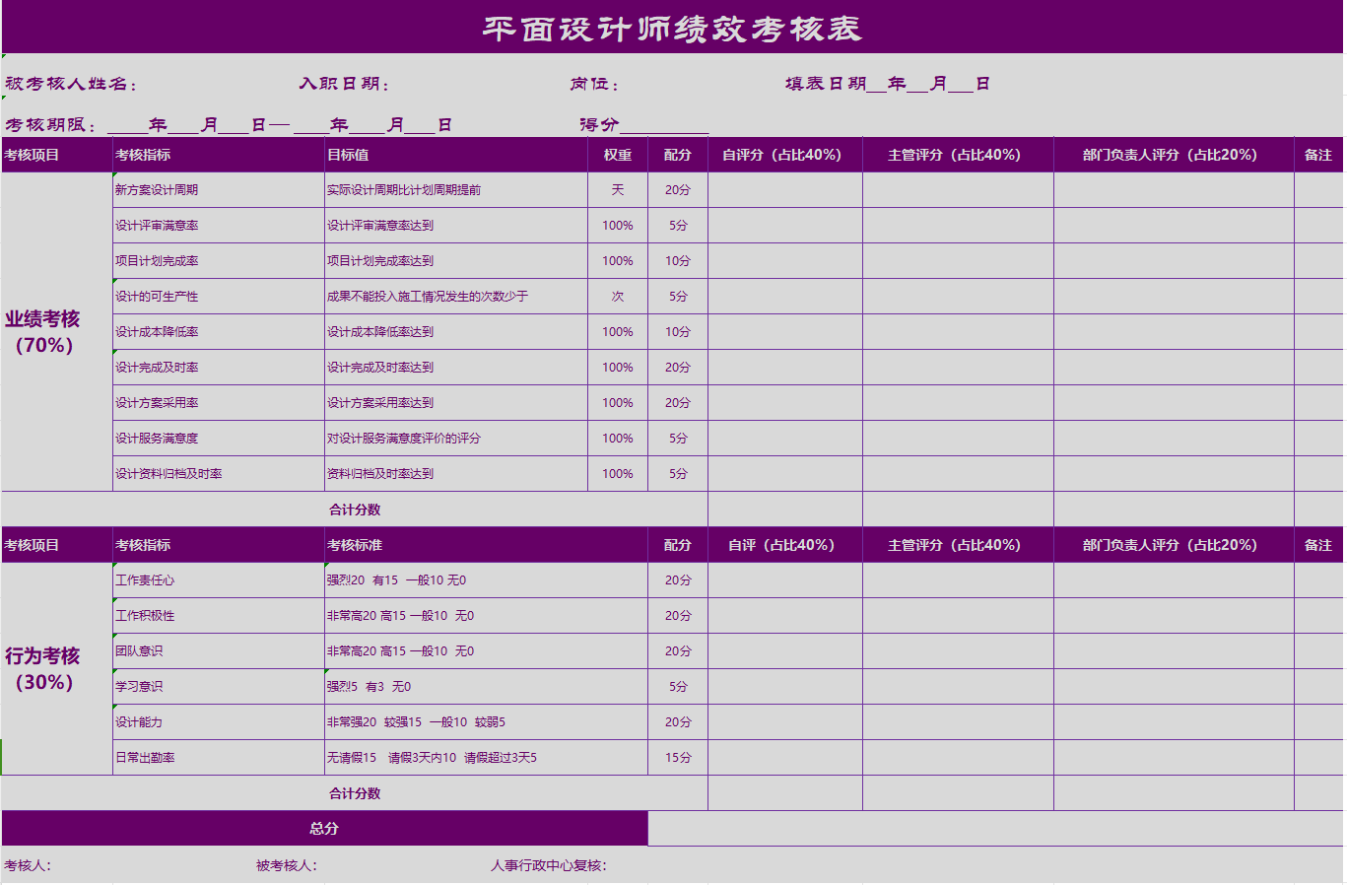Select the 天 weight cell
Viewport: 1347px width, 885px height.
(618, 190)
